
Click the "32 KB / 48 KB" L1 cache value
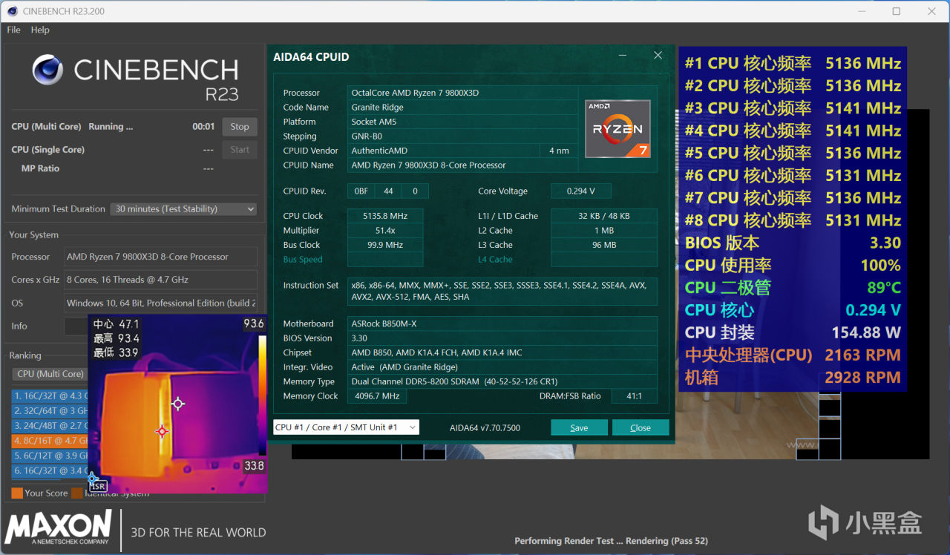coord(604,216)
